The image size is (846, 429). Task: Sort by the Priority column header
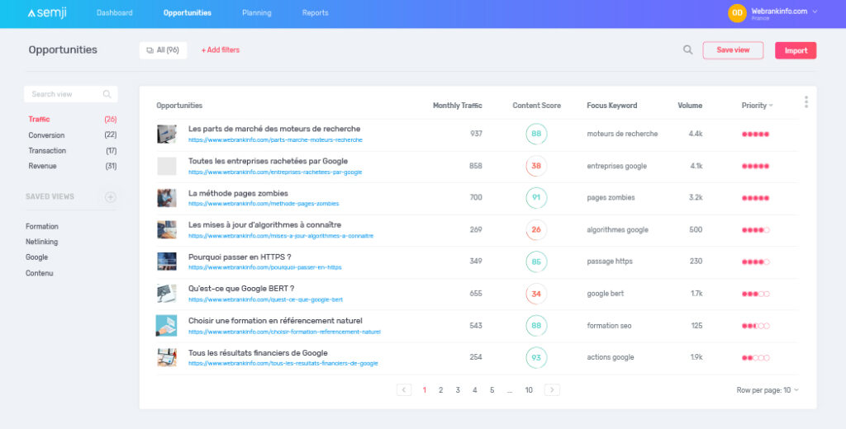[757, 106]
